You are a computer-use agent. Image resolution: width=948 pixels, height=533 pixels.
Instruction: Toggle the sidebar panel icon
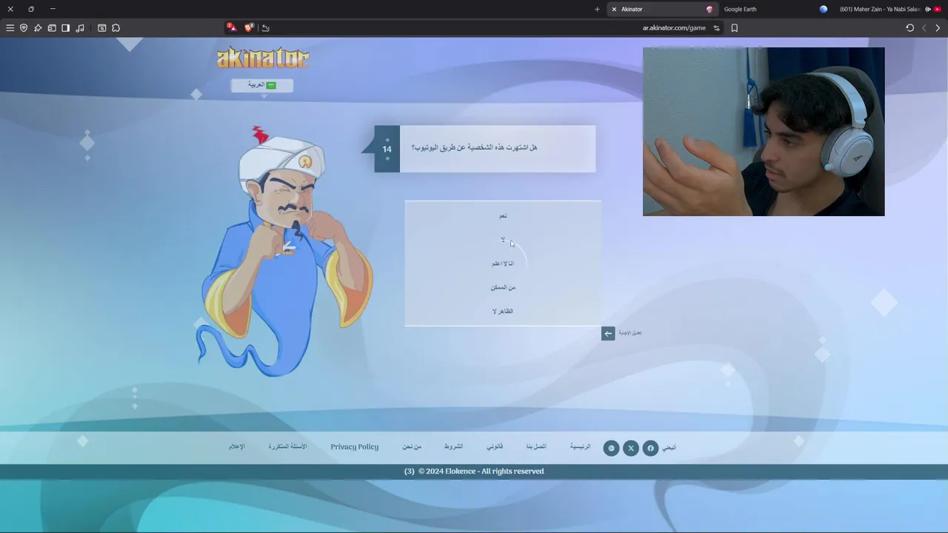coord(65,28)
